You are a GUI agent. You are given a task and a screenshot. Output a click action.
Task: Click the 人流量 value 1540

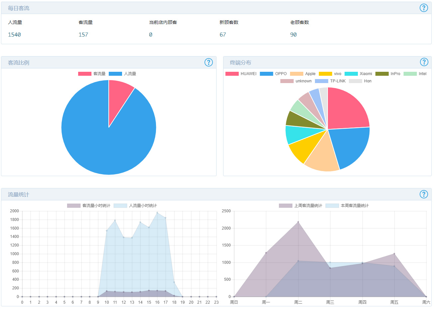(x=14, y=35)
